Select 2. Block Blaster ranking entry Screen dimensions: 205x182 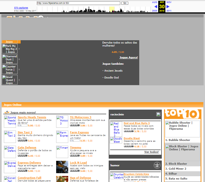click(x=176, y=164)
